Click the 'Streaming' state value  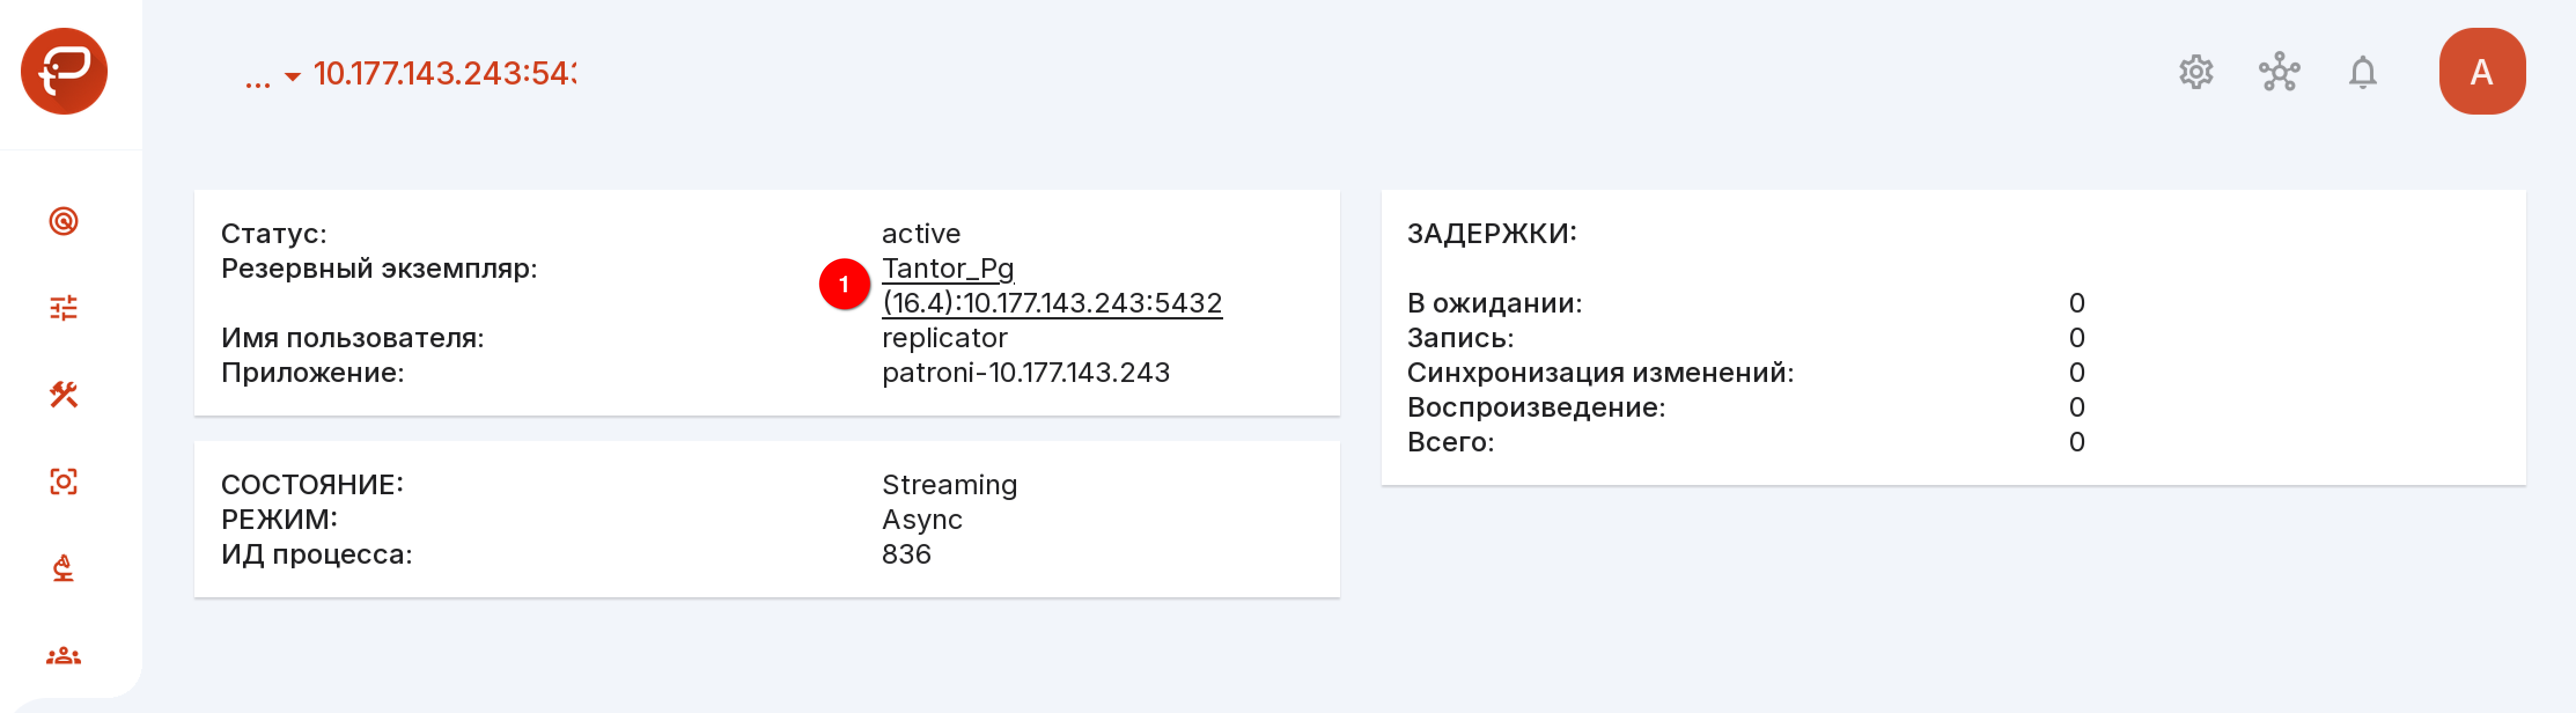click(949, 485)
